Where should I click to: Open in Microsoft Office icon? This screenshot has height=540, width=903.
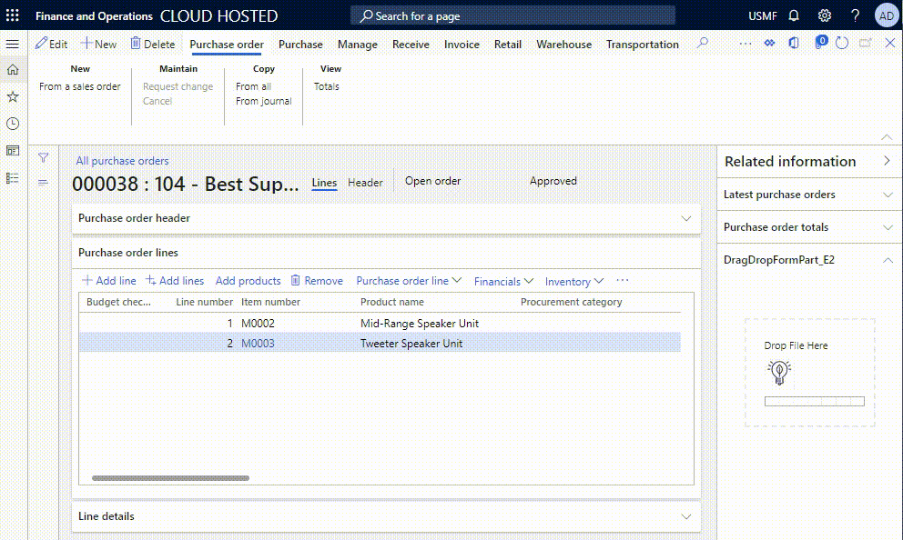pos(794,43)
